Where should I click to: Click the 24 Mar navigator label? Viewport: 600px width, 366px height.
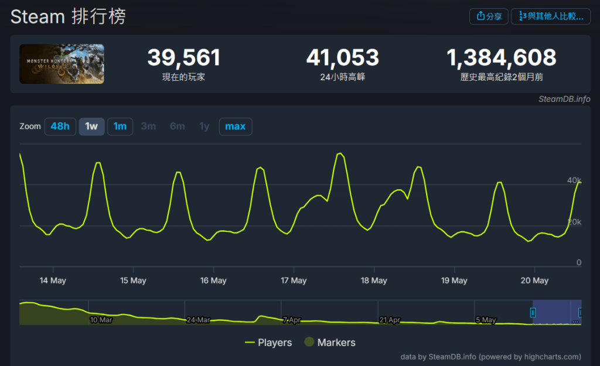click(x=198, y=320)
